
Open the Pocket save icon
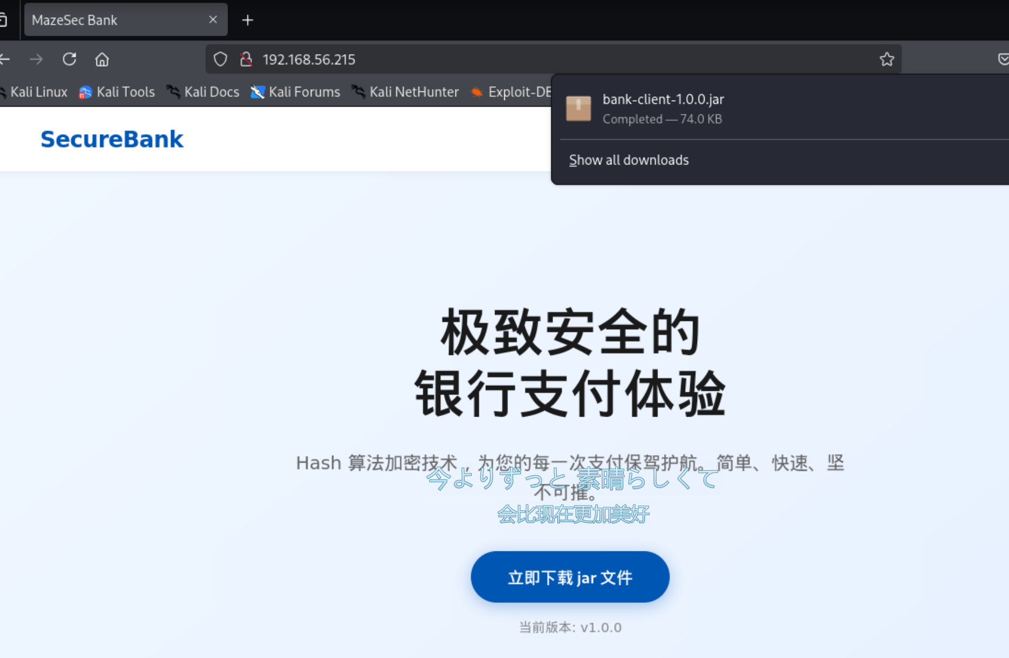point(1003,59)
